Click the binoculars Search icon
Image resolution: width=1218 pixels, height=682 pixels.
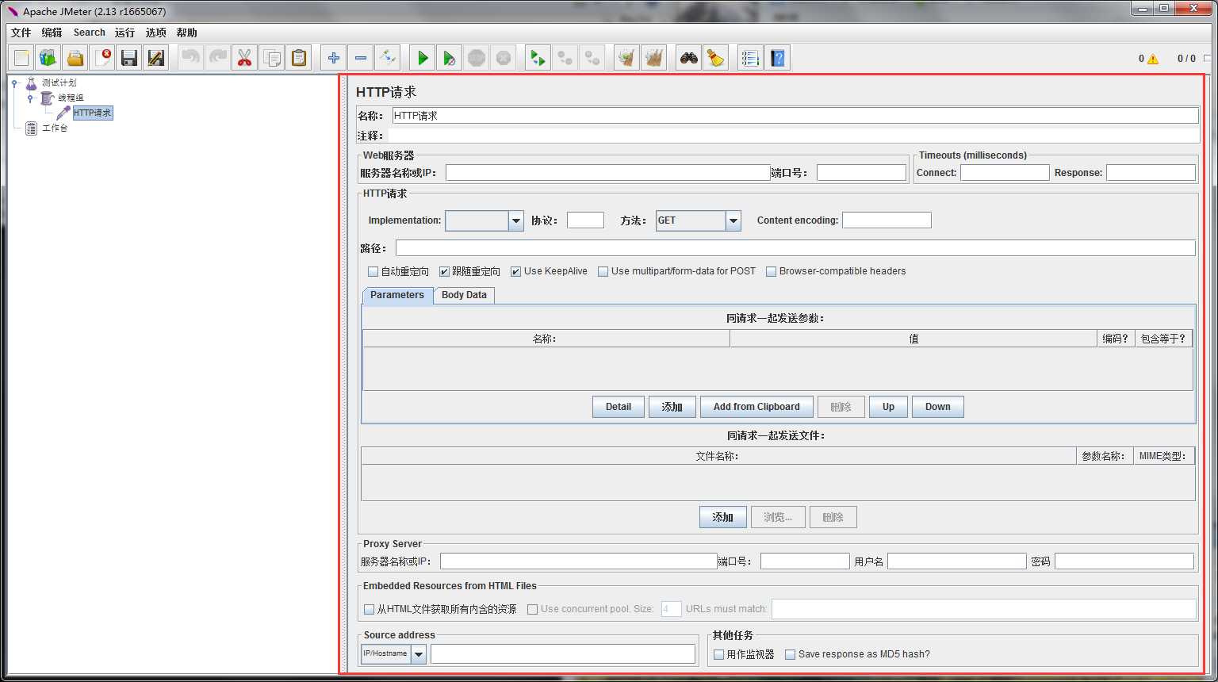coord(689,58)
